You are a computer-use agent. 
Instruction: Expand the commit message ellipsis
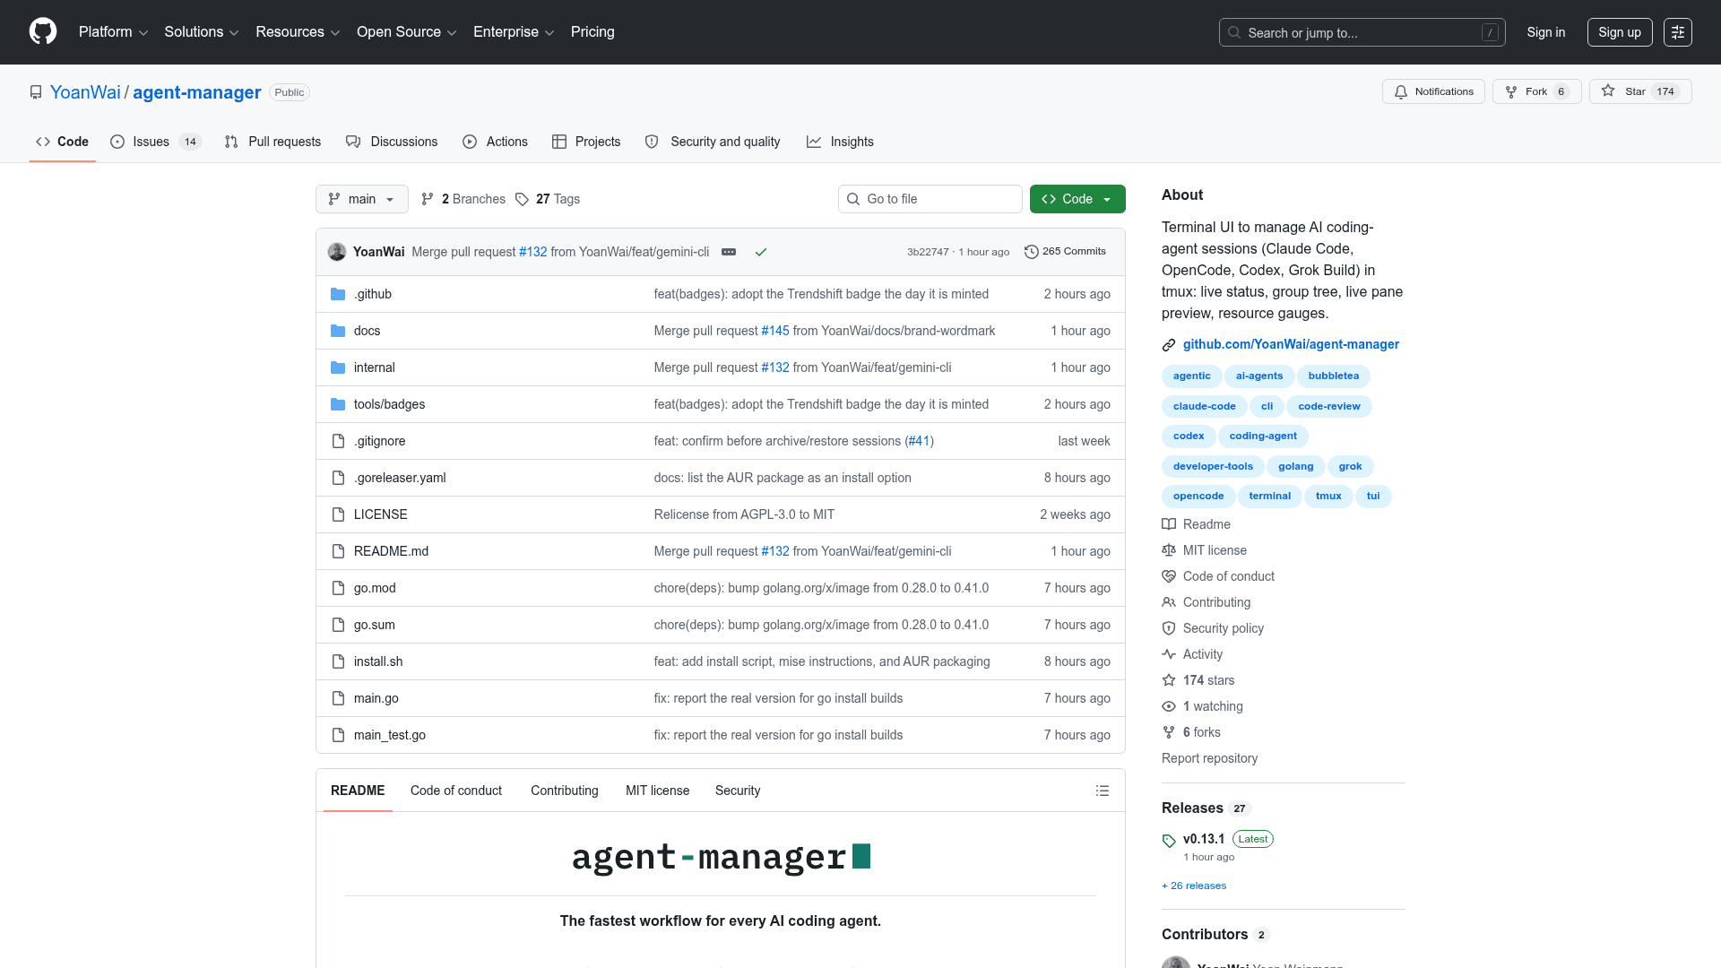729,252
